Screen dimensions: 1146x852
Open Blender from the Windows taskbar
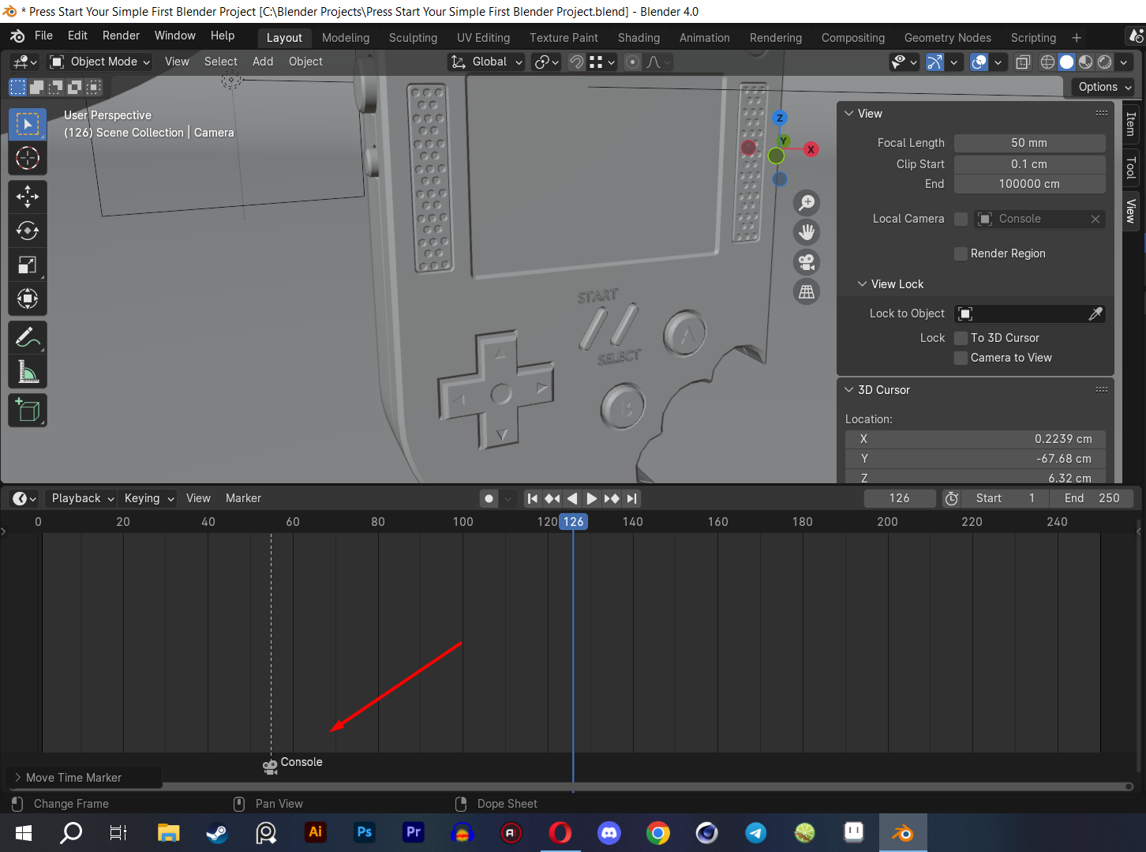click(903, 833)
